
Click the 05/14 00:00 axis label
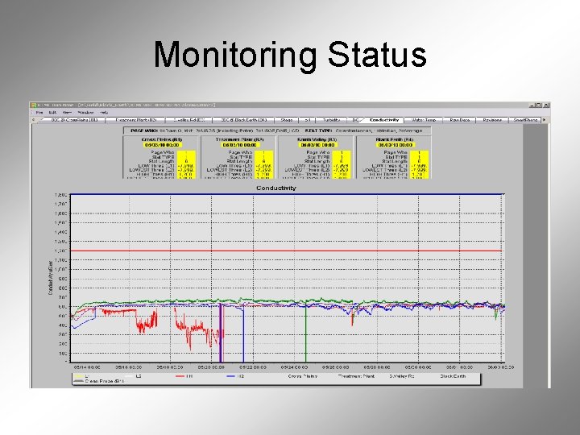point(87,367)
